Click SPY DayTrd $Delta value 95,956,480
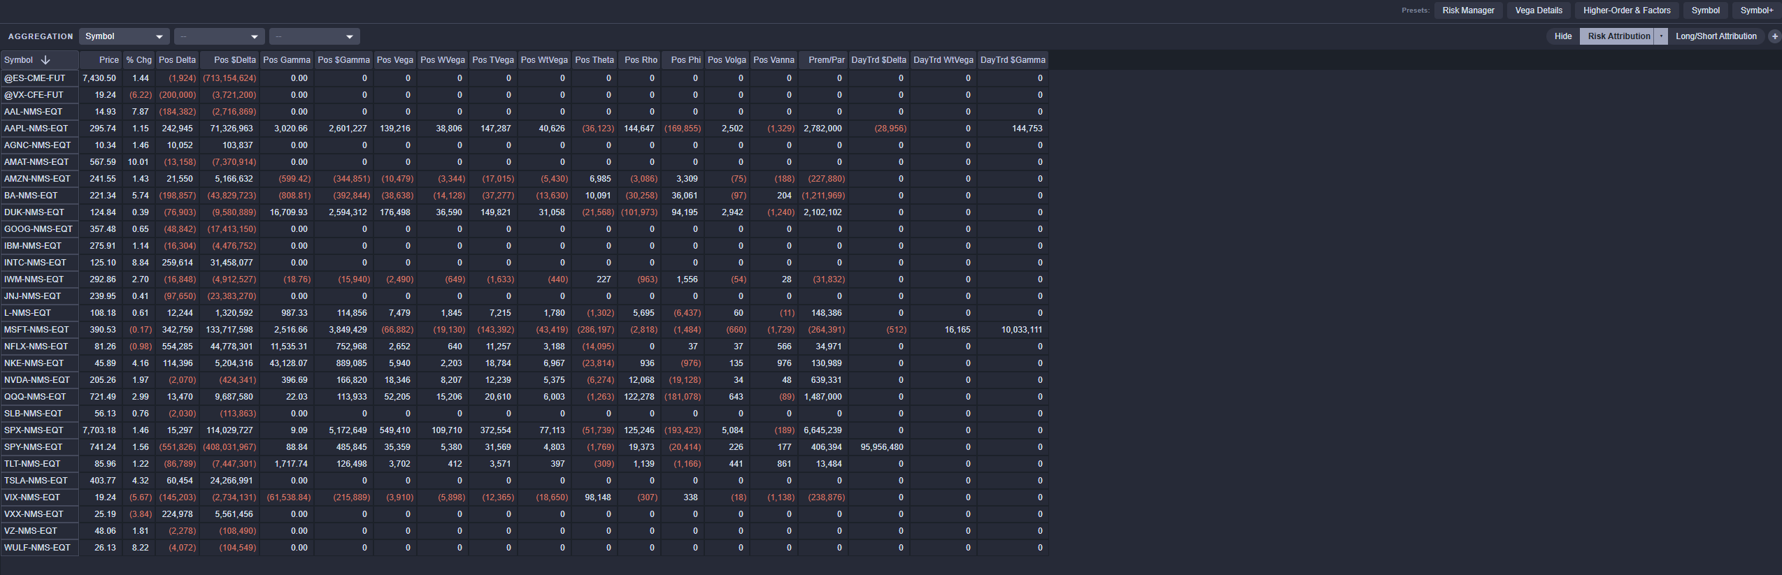This screenshot has width=1782, height=575. point(882,447)
